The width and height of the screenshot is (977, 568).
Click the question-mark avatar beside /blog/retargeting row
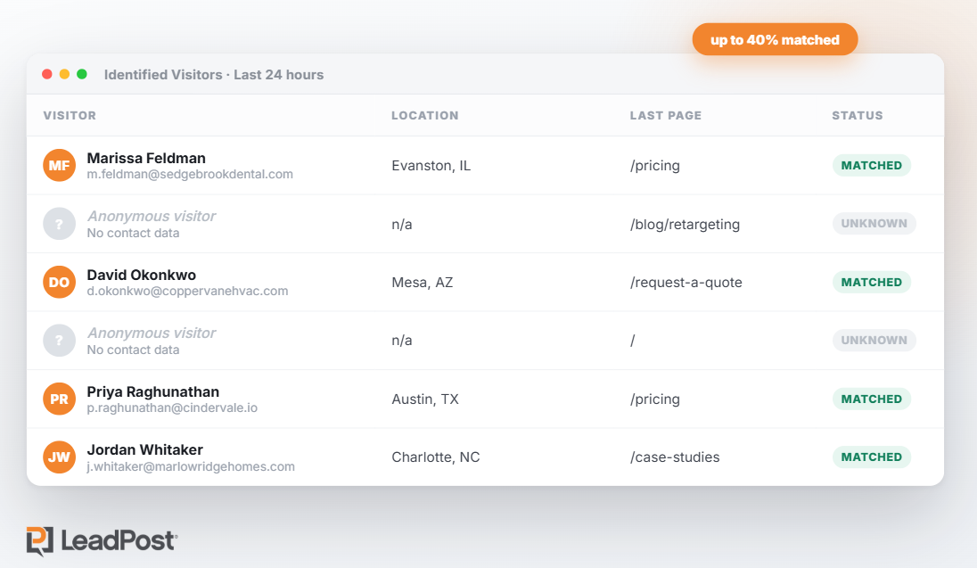59,224
